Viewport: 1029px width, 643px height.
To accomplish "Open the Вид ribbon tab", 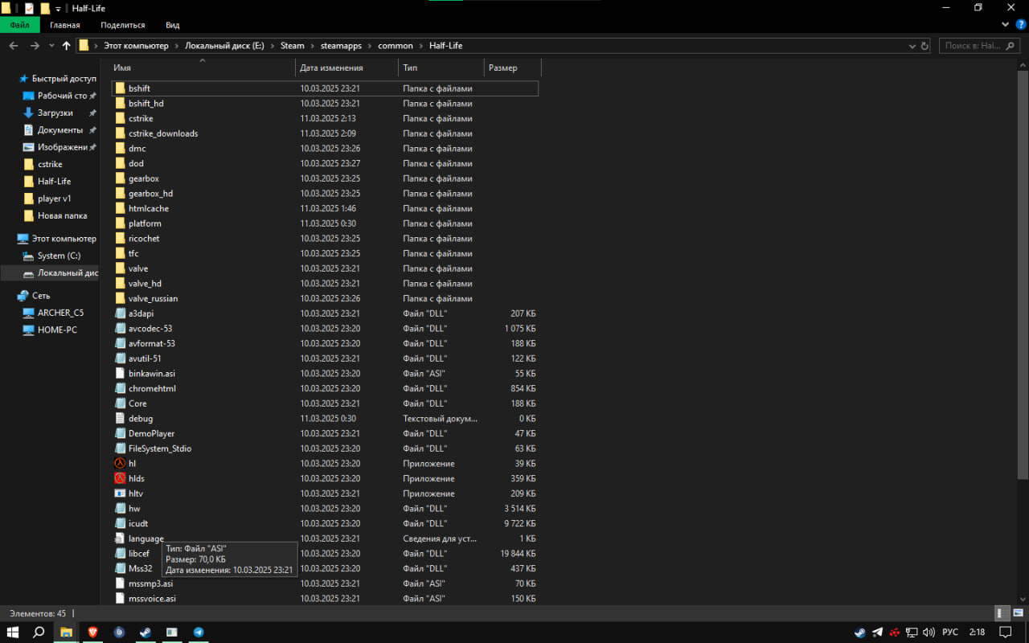I will point(172,25).
